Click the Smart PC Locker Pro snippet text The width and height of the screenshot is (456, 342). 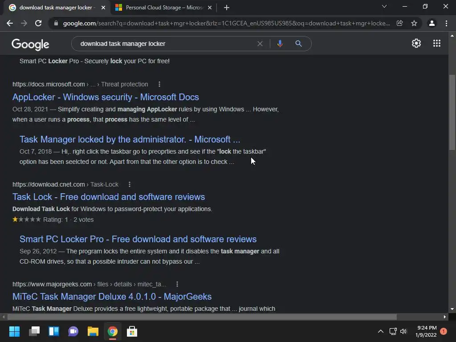click(x=150, y=256)
